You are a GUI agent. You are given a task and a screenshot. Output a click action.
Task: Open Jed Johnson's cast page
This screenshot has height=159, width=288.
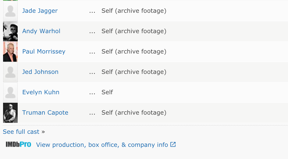pos(40,72)
